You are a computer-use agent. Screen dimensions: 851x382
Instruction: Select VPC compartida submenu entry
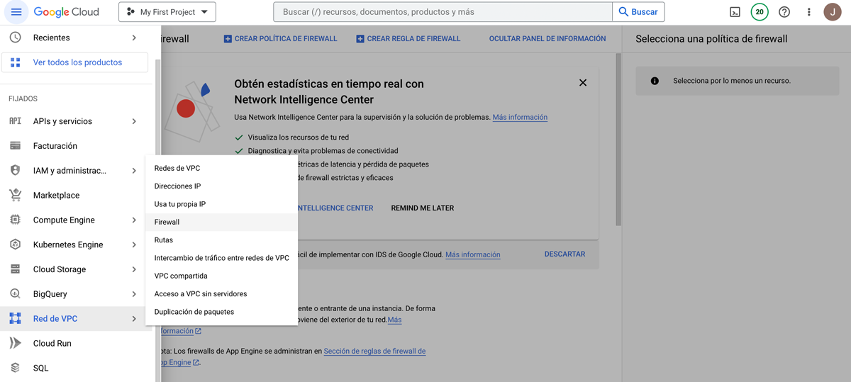221,276
